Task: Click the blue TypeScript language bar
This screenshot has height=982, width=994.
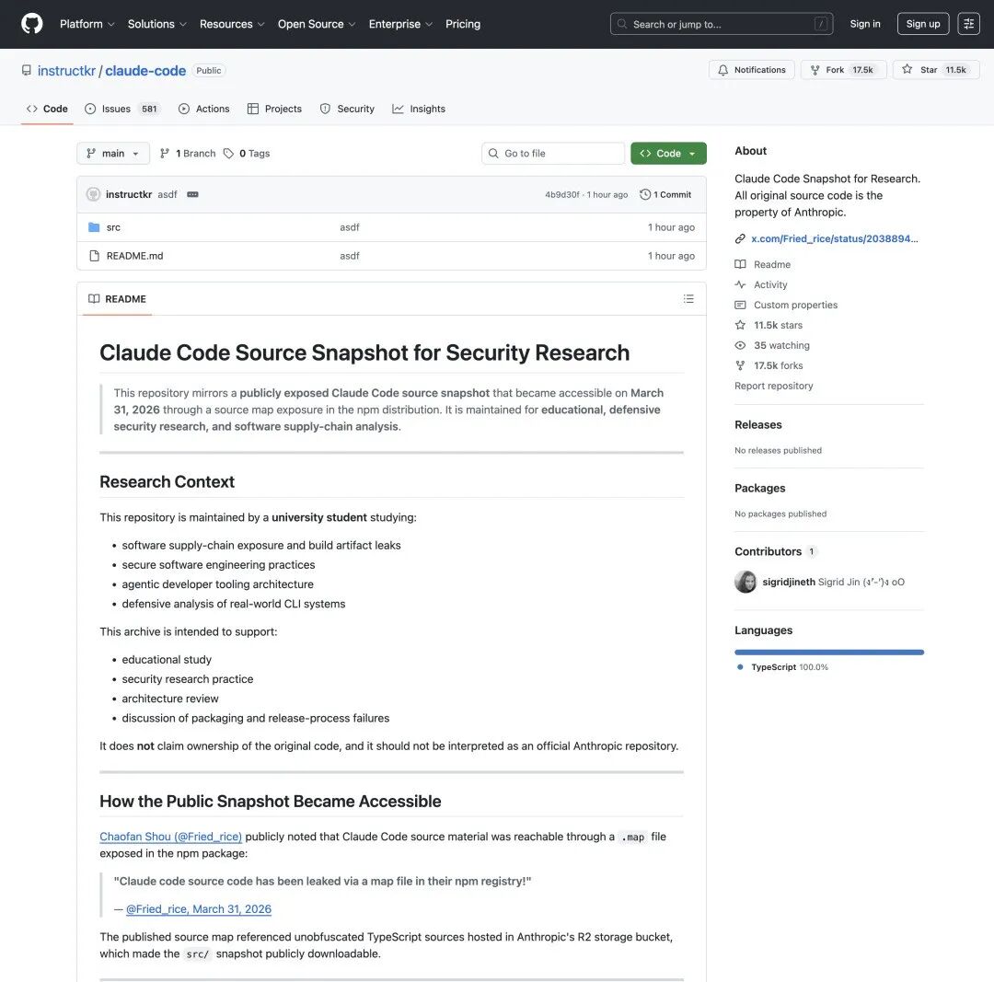Action: pos(829,653)
